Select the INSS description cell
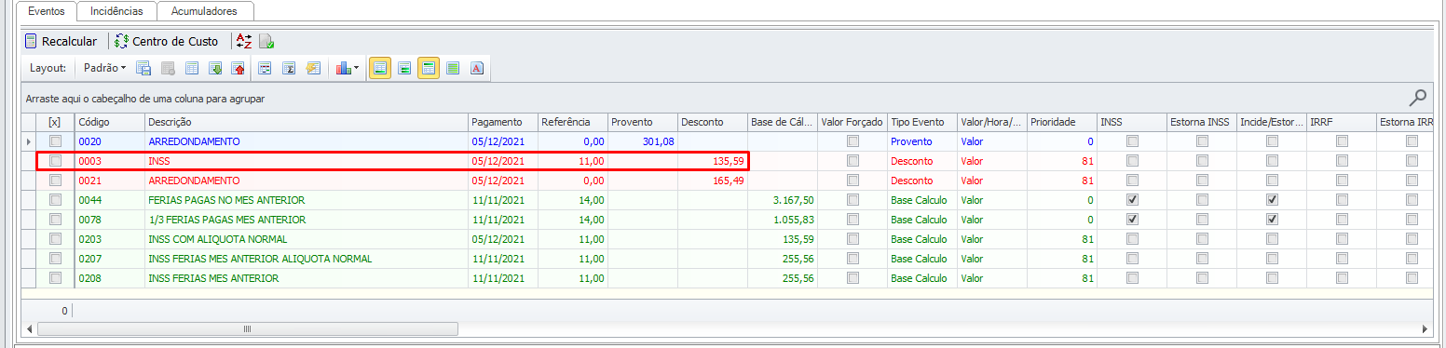The image size is (1446, 348). pyautogui.click(x=306, y=161)
